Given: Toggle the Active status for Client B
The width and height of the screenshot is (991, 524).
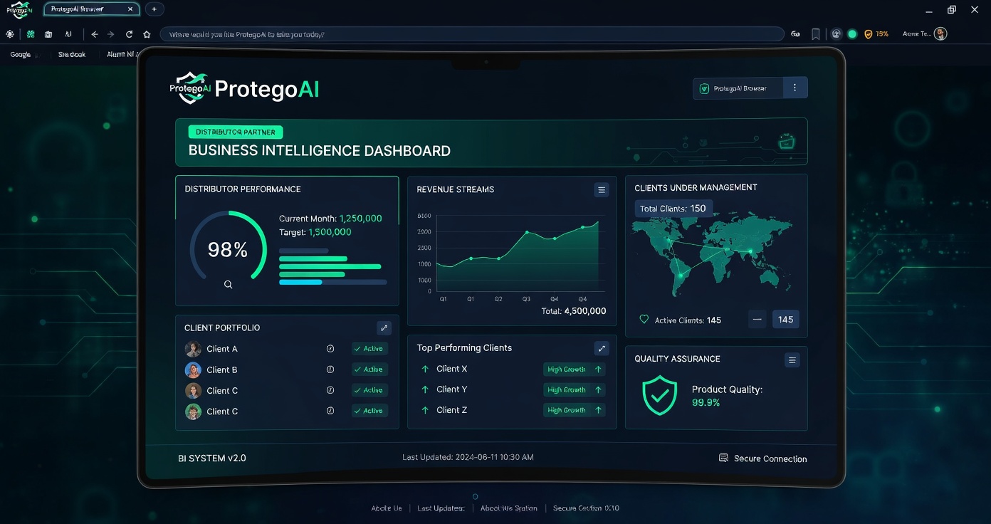Looking at the screenshot, I should click(369, 370).
